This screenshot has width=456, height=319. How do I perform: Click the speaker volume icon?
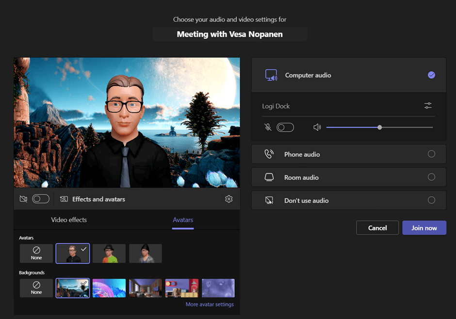317,127
